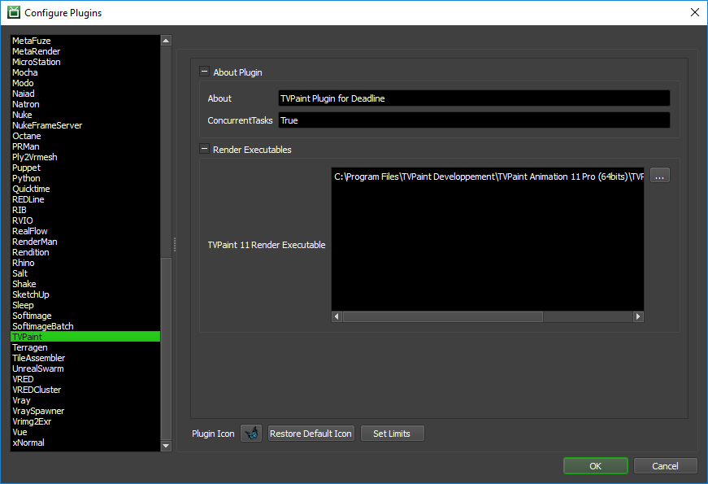This screenshot has height=484, width=708.
Task: Click the executable path horizontal scrollbar thumb
Action: 443,316
